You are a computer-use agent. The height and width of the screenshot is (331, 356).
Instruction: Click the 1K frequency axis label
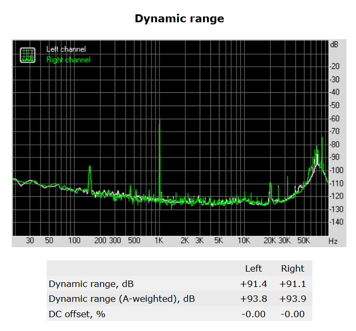tap(159, 240)
